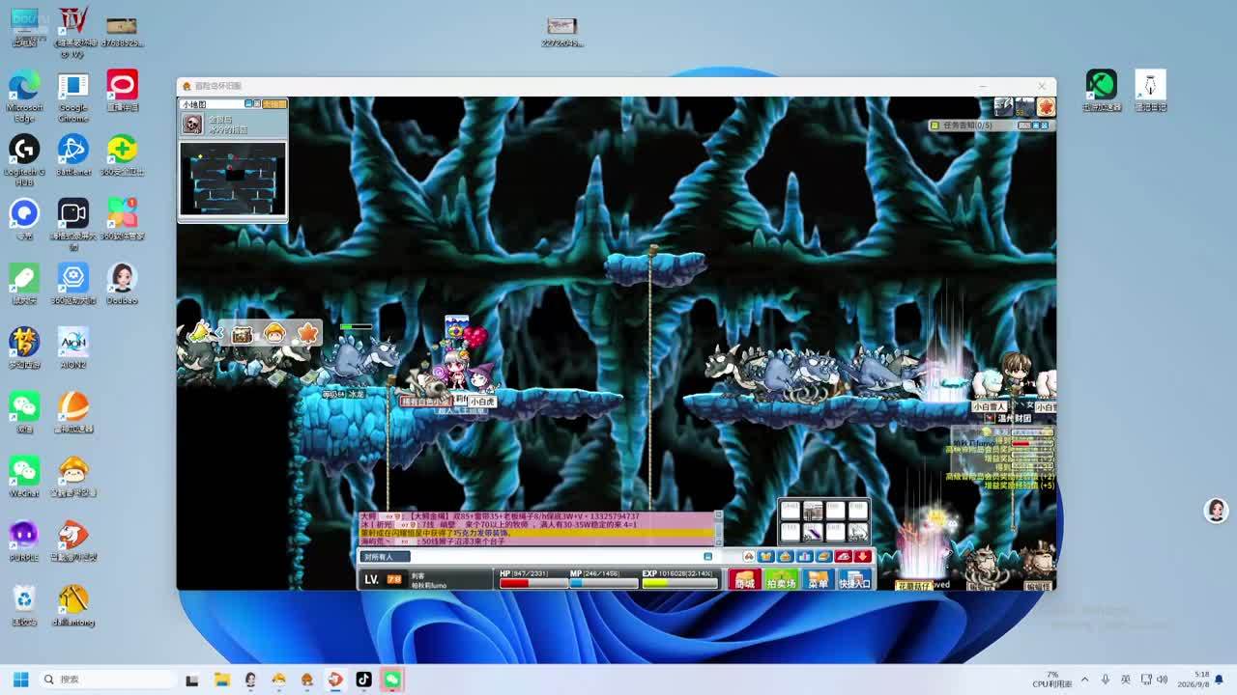This screenshot has width=1237, height=695.
Task: Click the purple skill in the quickslot grid
Action: pos(812,532)
